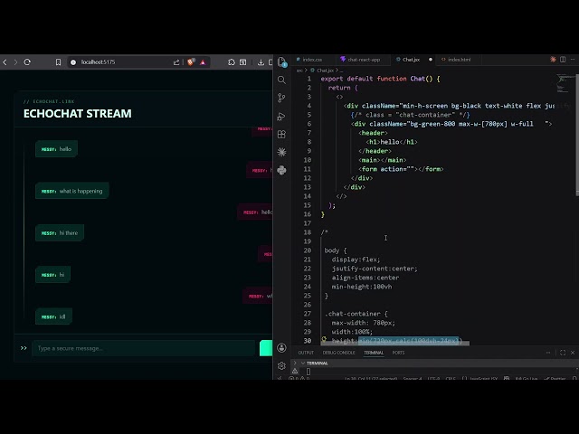Image resolution: width=579 pixels, height=434 pixels.
Task: Open the starburst icon in activity bar
Action: [x=281, y=152]
